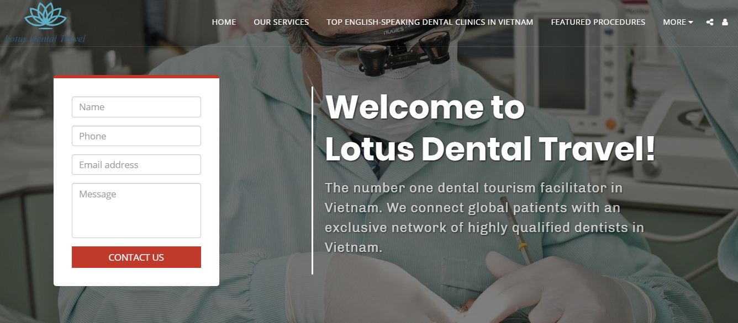Click the dental tourism facilitator description paragraph

click(x=484, y=218)
